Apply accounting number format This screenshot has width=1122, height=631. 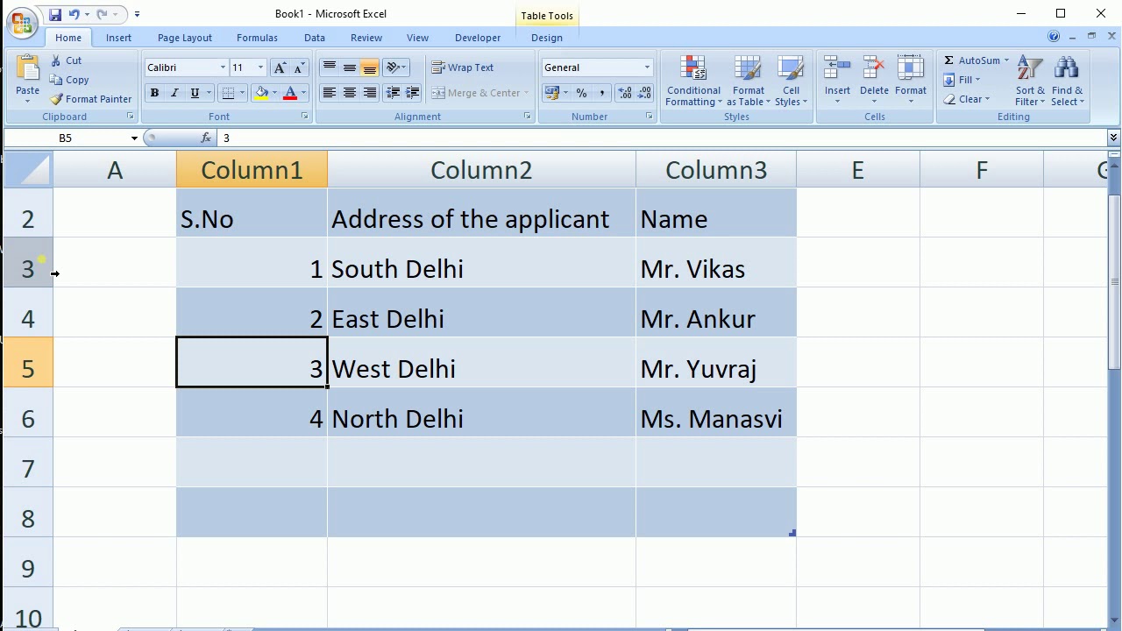point(551,93)
